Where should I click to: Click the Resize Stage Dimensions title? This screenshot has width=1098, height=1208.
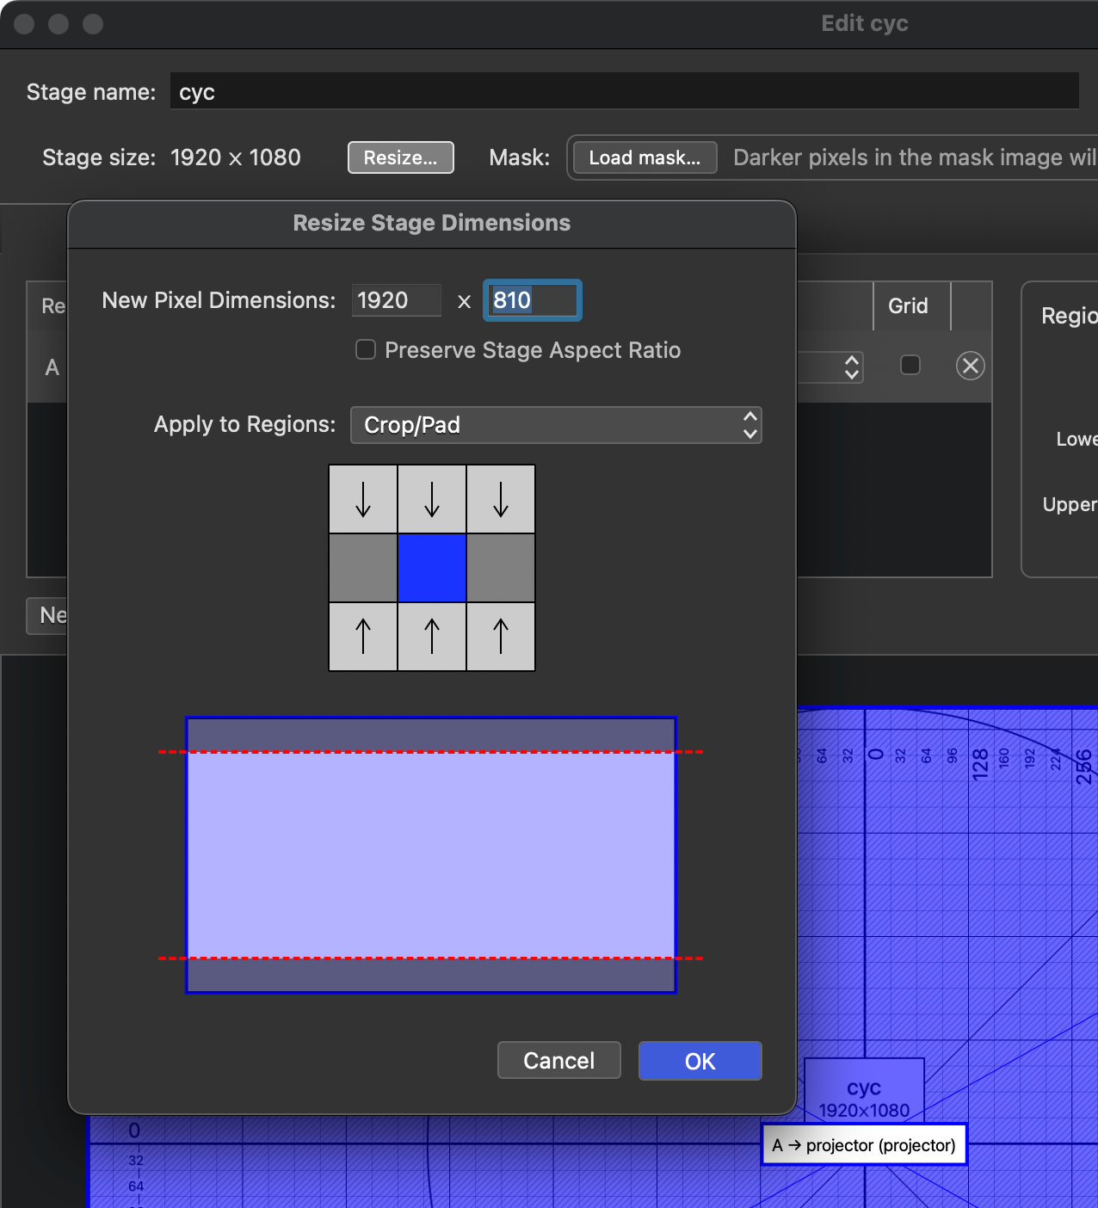pyautogui.click(x=432, y=223)
